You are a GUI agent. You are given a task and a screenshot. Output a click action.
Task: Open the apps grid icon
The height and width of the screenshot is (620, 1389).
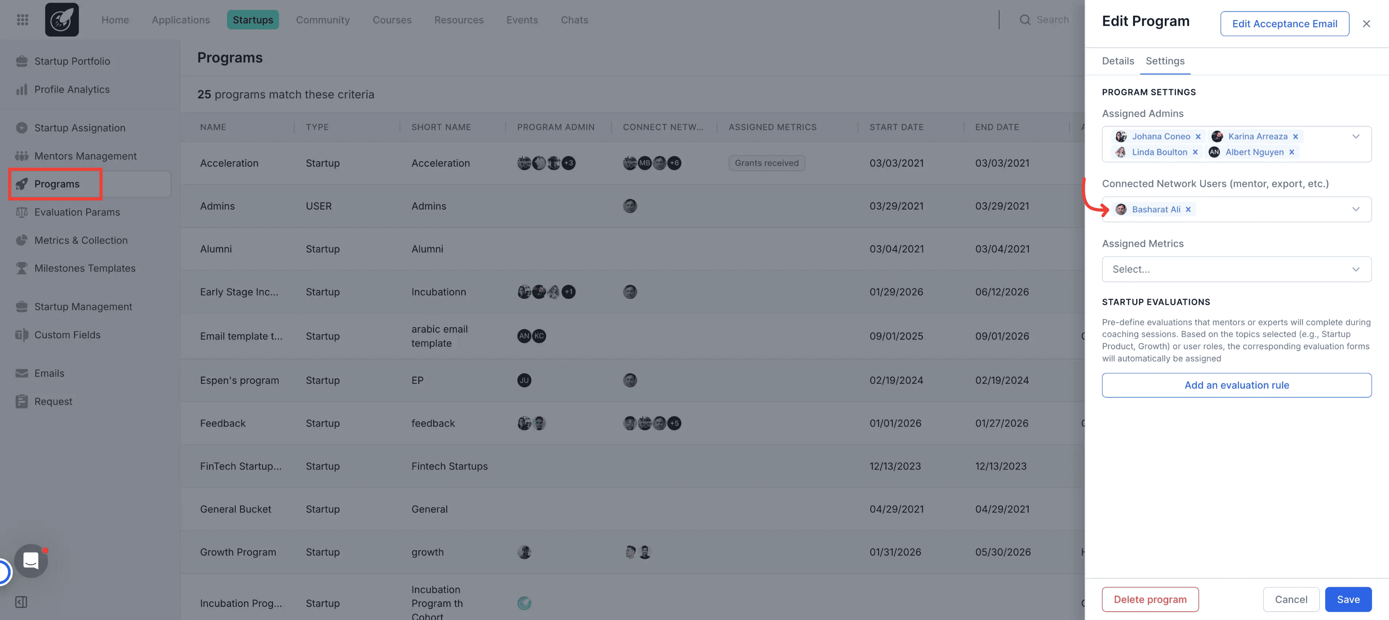coord(22,20)
